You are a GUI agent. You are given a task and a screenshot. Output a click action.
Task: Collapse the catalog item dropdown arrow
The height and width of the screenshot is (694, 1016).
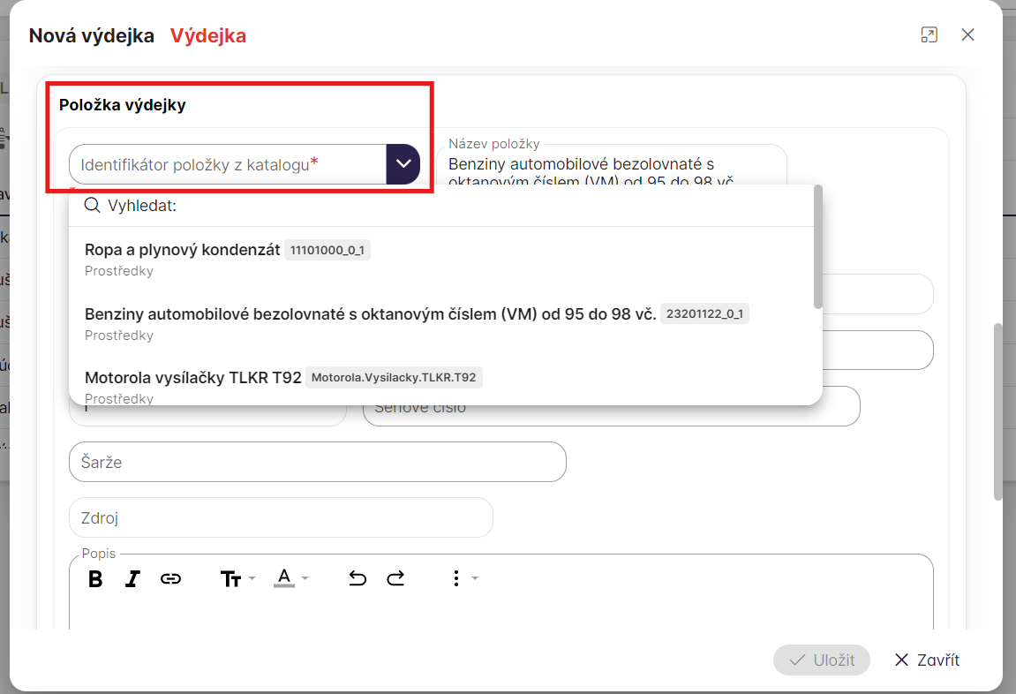(403, 164)
